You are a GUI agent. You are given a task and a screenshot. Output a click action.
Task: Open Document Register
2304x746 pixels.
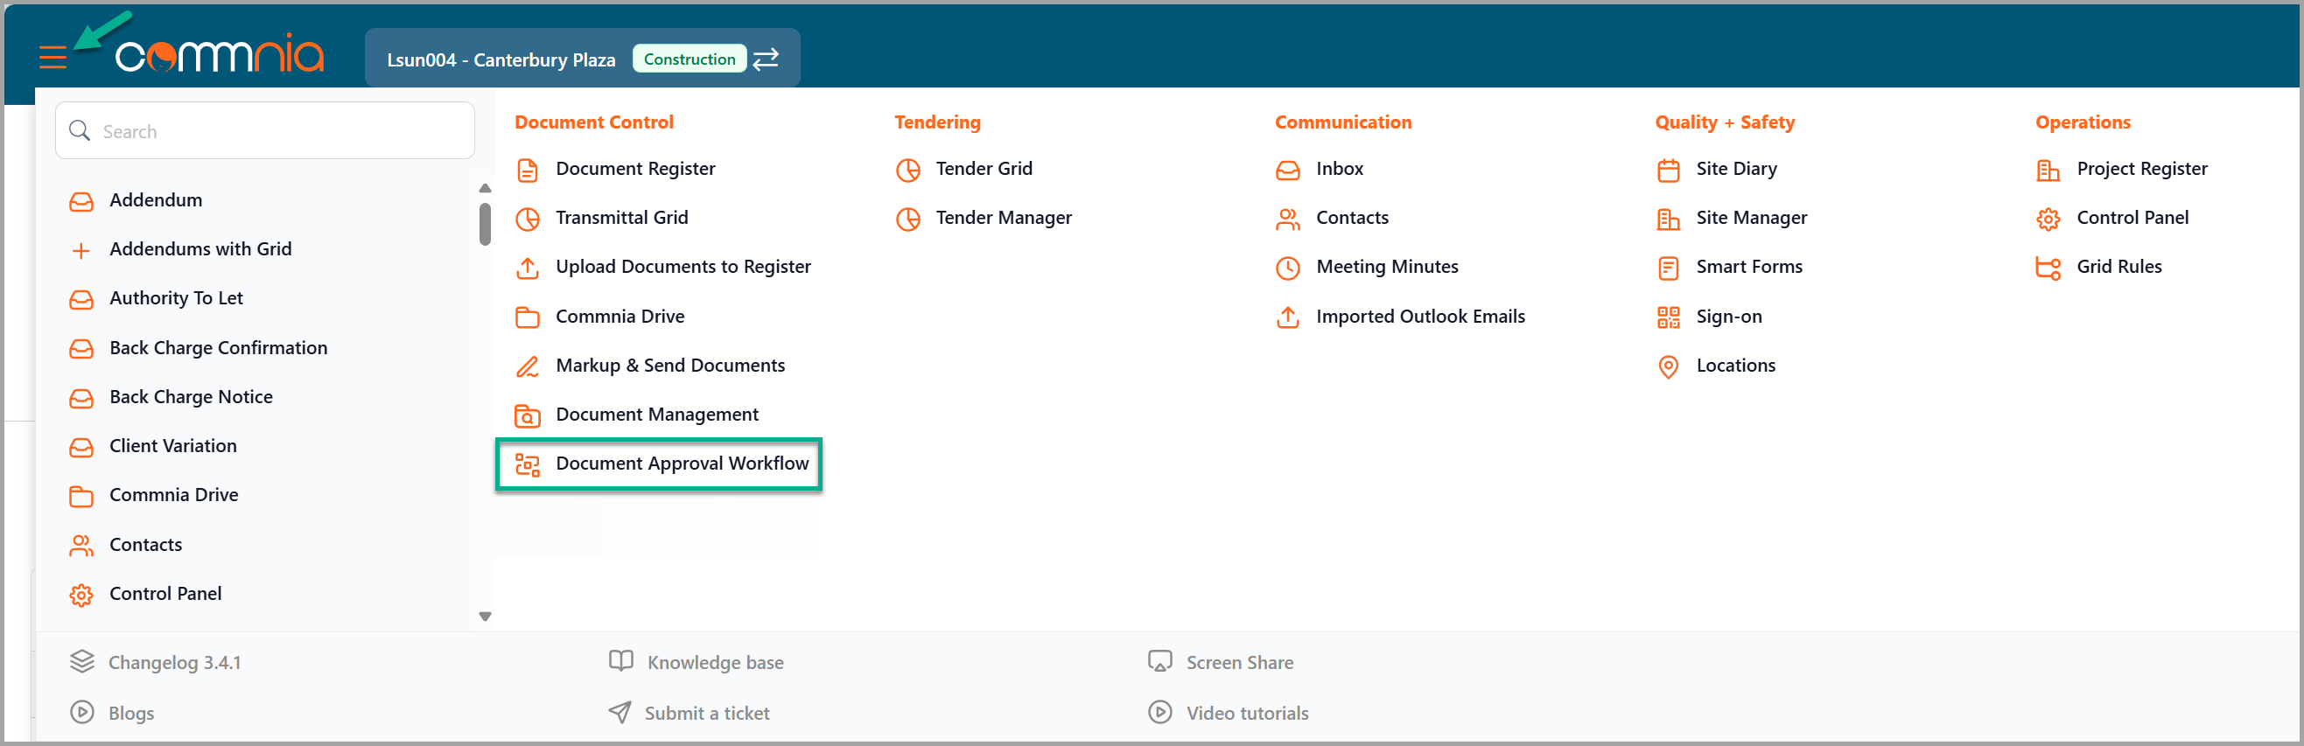tap(635, 169)
